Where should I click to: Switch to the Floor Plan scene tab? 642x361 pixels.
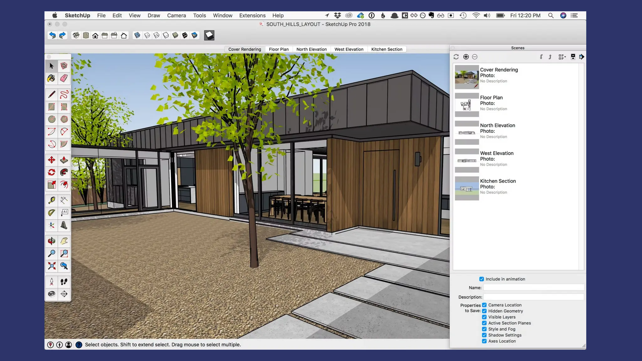point(279,49)
